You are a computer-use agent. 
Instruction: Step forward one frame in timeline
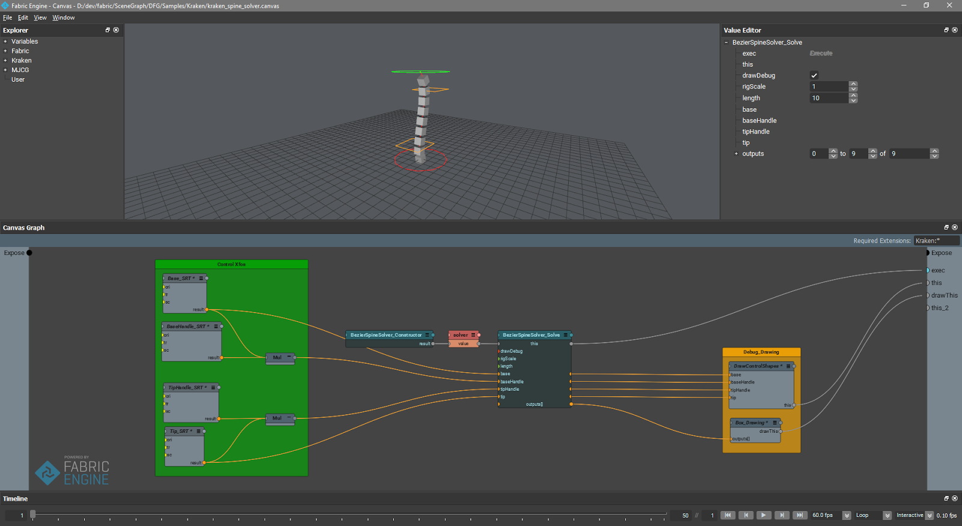(x=782, y=515)
